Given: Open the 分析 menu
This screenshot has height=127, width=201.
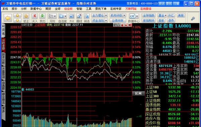Looking at the screenshot, I should (x=24, y=9).
